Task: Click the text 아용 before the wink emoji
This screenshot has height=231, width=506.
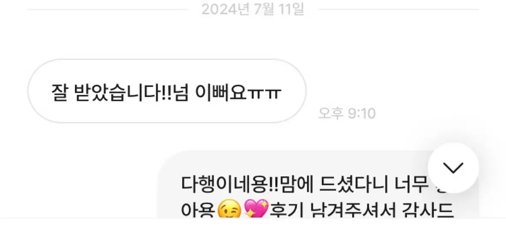Action: (199, 209)
